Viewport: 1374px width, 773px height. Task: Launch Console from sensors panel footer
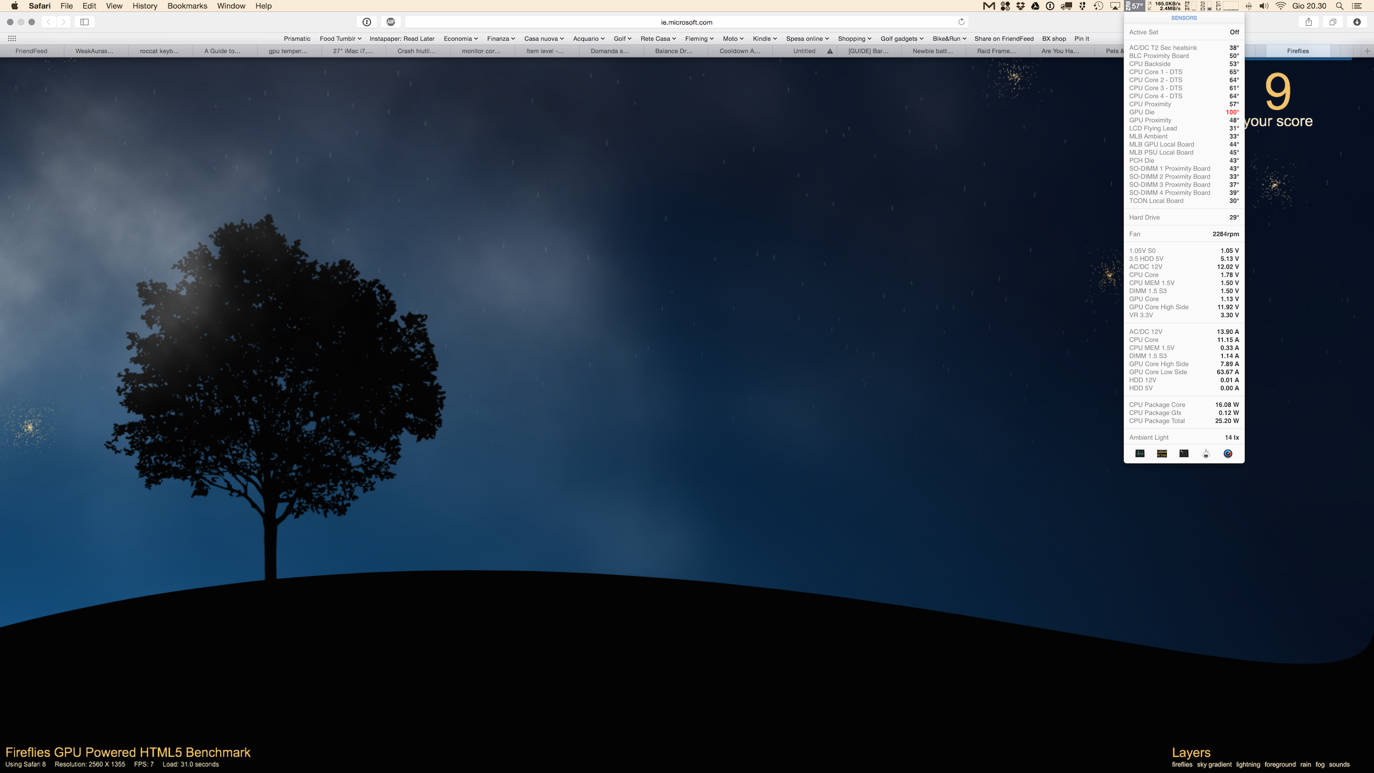tap(1162, 454)
